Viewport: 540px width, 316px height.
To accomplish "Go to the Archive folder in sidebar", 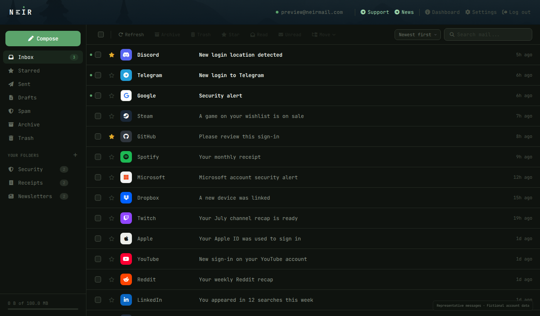I will click(43, 124).
